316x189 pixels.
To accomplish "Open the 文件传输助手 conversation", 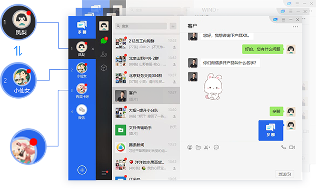I will pyautogui.click(x=146, y=130).
